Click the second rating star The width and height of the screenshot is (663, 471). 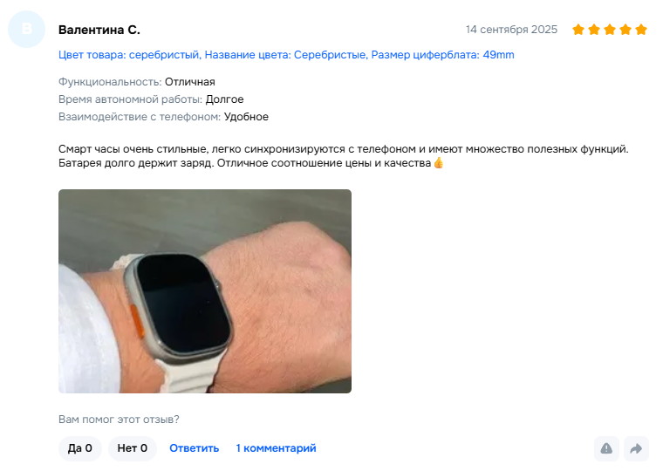click(x=594, y=30)
